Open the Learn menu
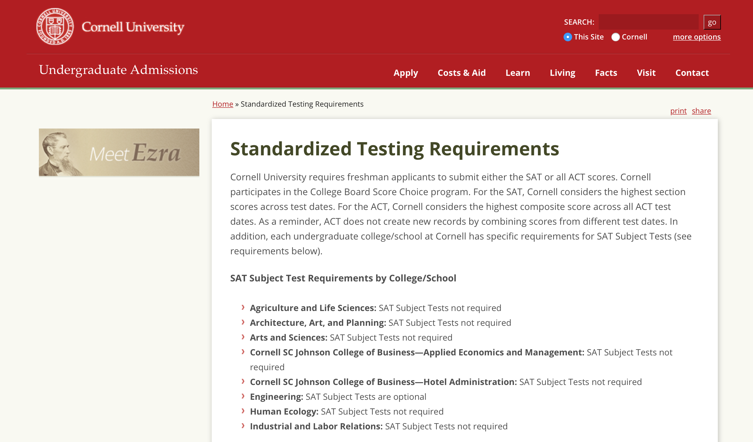753x442 pixels. click(518, 73)
